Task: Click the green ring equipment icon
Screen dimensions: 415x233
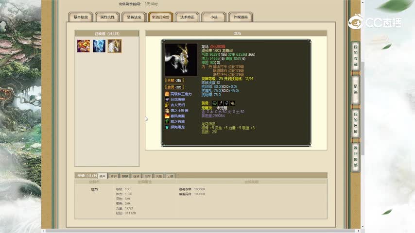Action: 215,103
